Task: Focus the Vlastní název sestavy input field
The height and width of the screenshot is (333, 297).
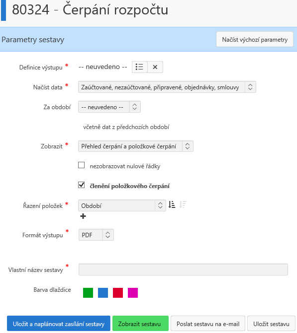Action: click(183, 269)
